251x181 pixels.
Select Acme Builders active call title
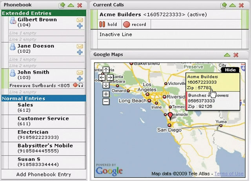click(x=153, y=15)
